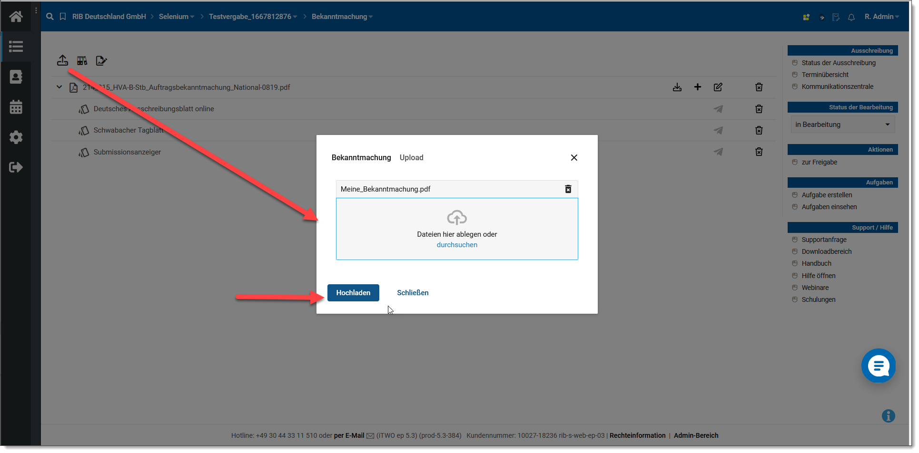Click the search magnifier icon
This screenshot has height=453, width=919.
[x=49, y=17]
